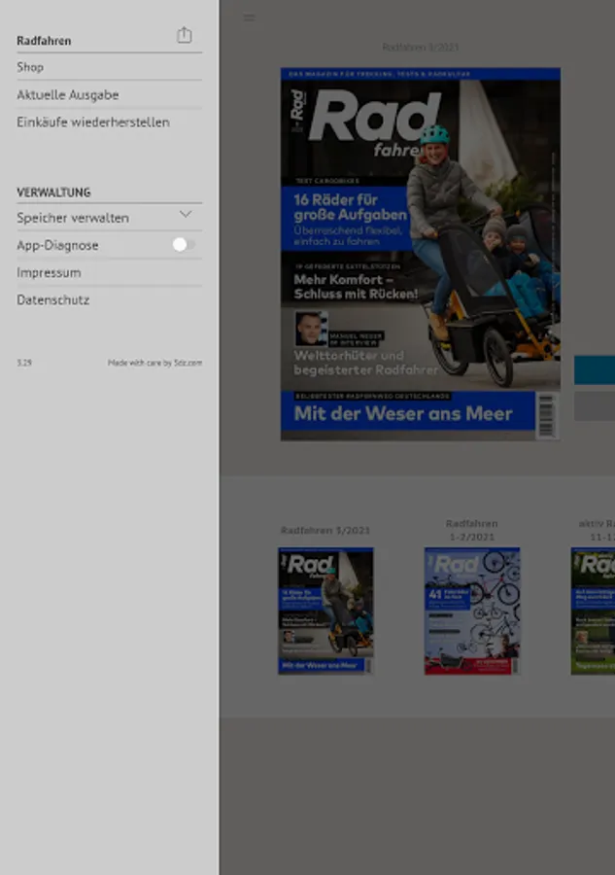Tap the gray button beside the cover
The width and height of the screenshot is (615, 875).
[x=595, y=405]
